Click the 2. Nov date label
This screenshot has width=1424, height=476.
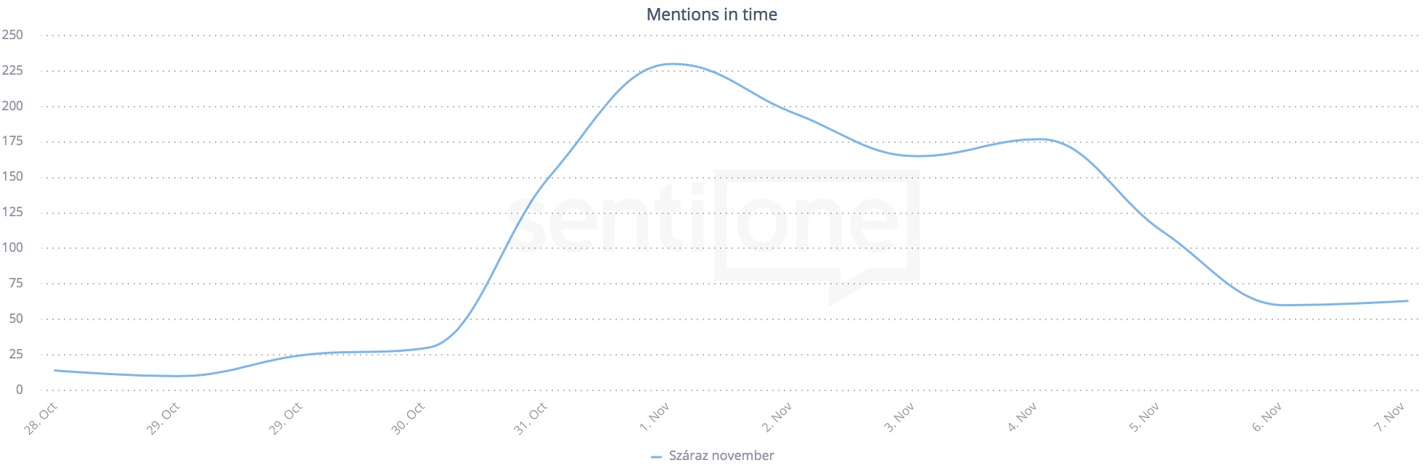coord(777,417)
